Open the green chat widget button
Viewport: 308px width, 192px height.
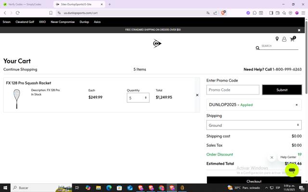coord(292,170)
